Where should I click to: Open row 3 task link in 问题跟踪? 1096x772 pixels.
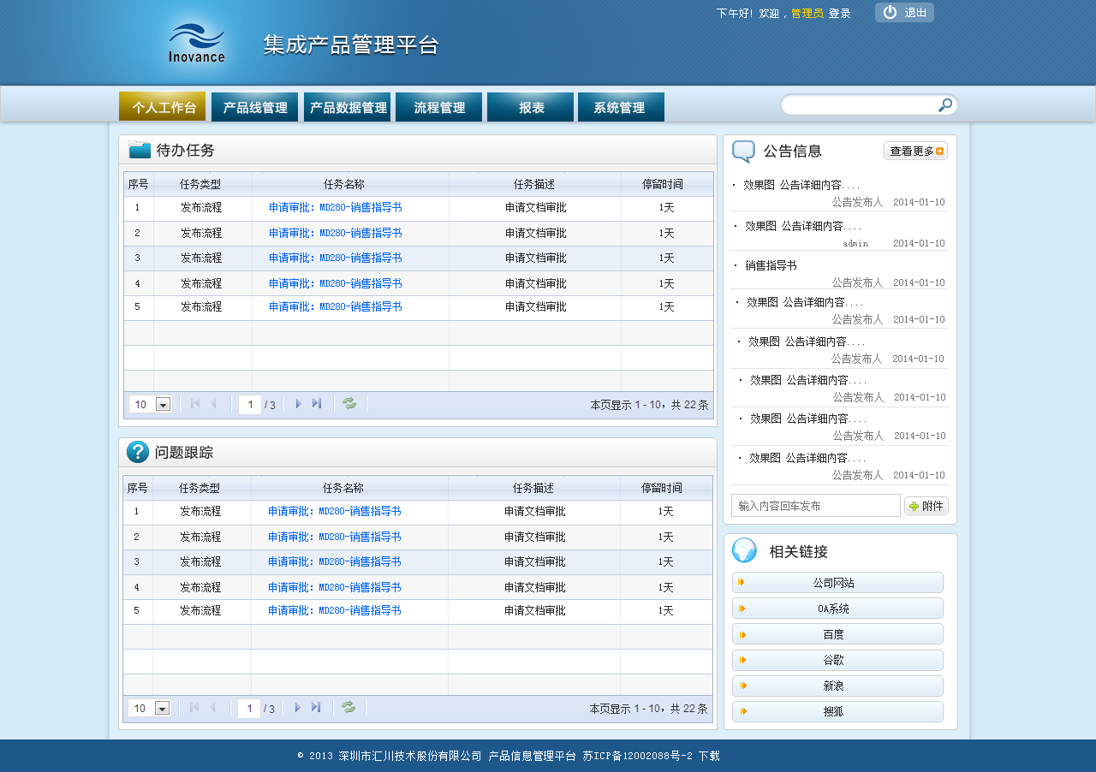334,562
